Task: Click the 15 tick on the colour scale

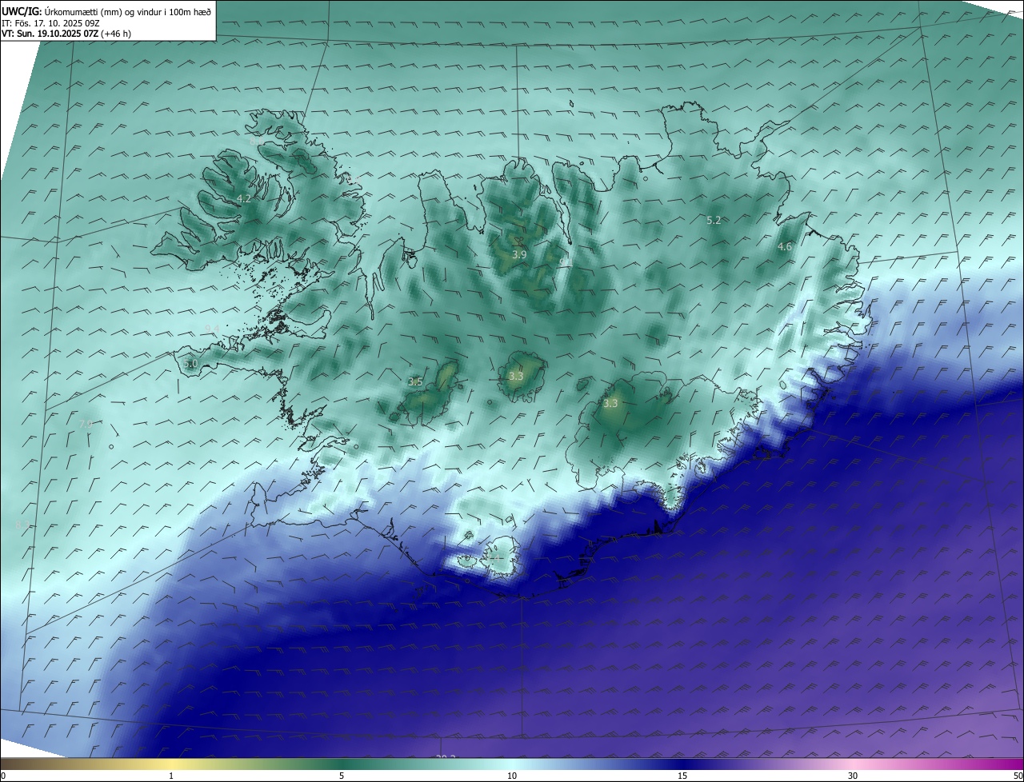Action: coord(682,776)
